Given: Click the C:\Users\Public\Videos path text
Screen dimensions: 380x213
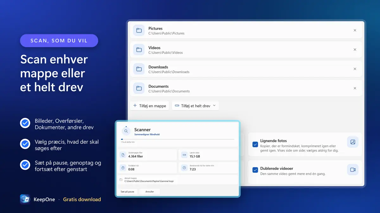Looking at the screenshot, I should point(166,53).
